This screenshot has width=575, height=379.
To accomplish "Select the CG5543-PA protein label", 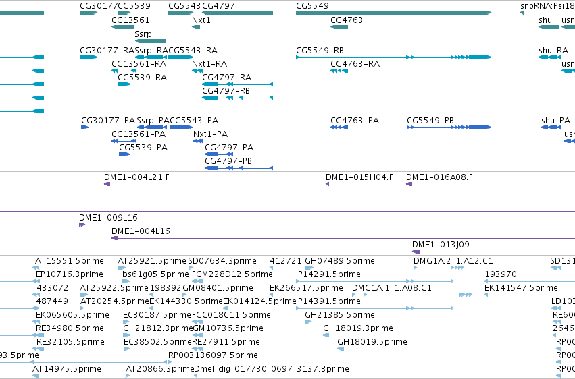I will pyautogui.click(x=194, y=120).
